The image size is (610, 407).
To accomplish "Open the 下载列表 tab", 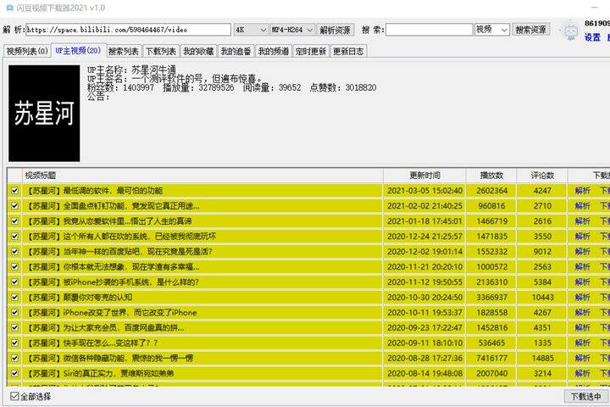I will point(161,52).
